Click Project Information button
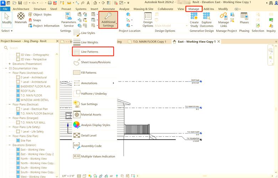The height and width of the screenshot is (178, 278). (x=46, y=26)
